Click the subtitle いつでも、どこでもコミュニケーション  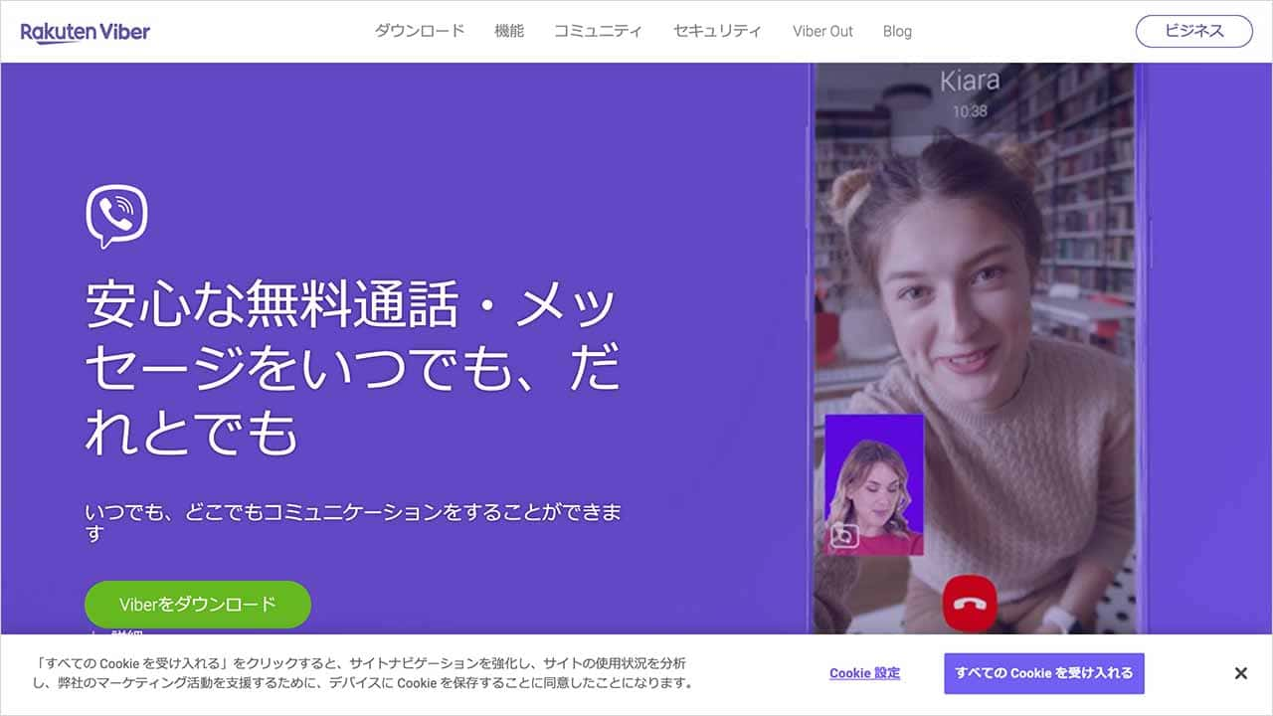[x=353, y=522]
